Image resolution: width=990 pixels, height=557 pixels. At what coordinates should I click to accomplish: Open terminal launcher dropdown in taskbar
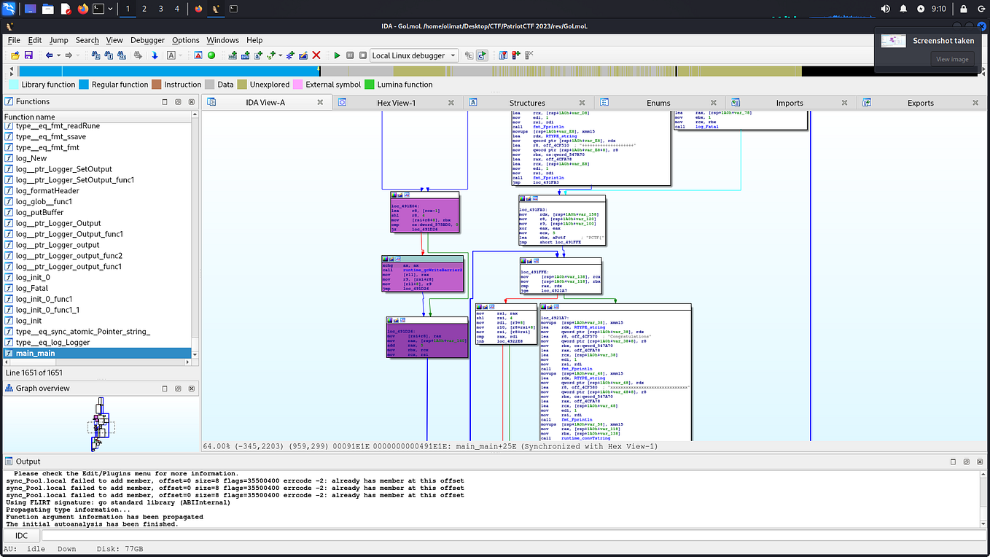tap(111, 9)
